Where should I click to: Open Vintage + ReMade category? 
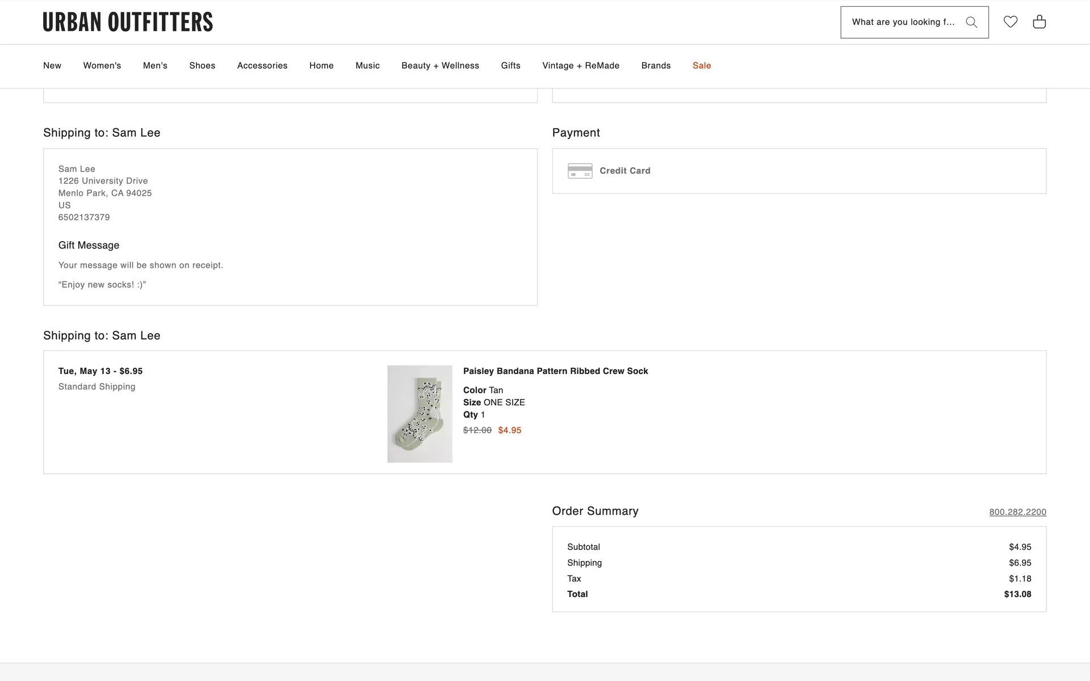581,66
